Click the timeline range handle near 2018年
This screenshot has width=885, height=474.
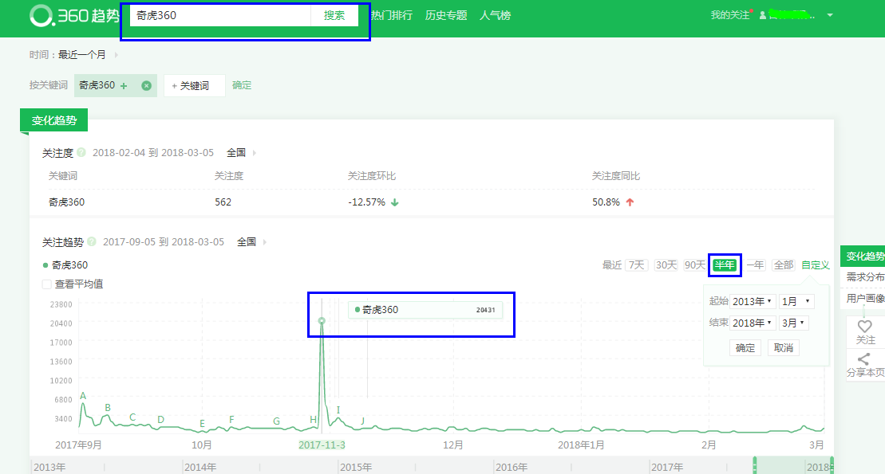pos(831,466)
